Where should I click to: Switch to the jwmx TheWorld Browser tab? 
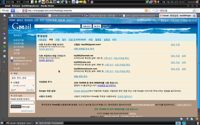pyautogui.click(x=141, y=16)
